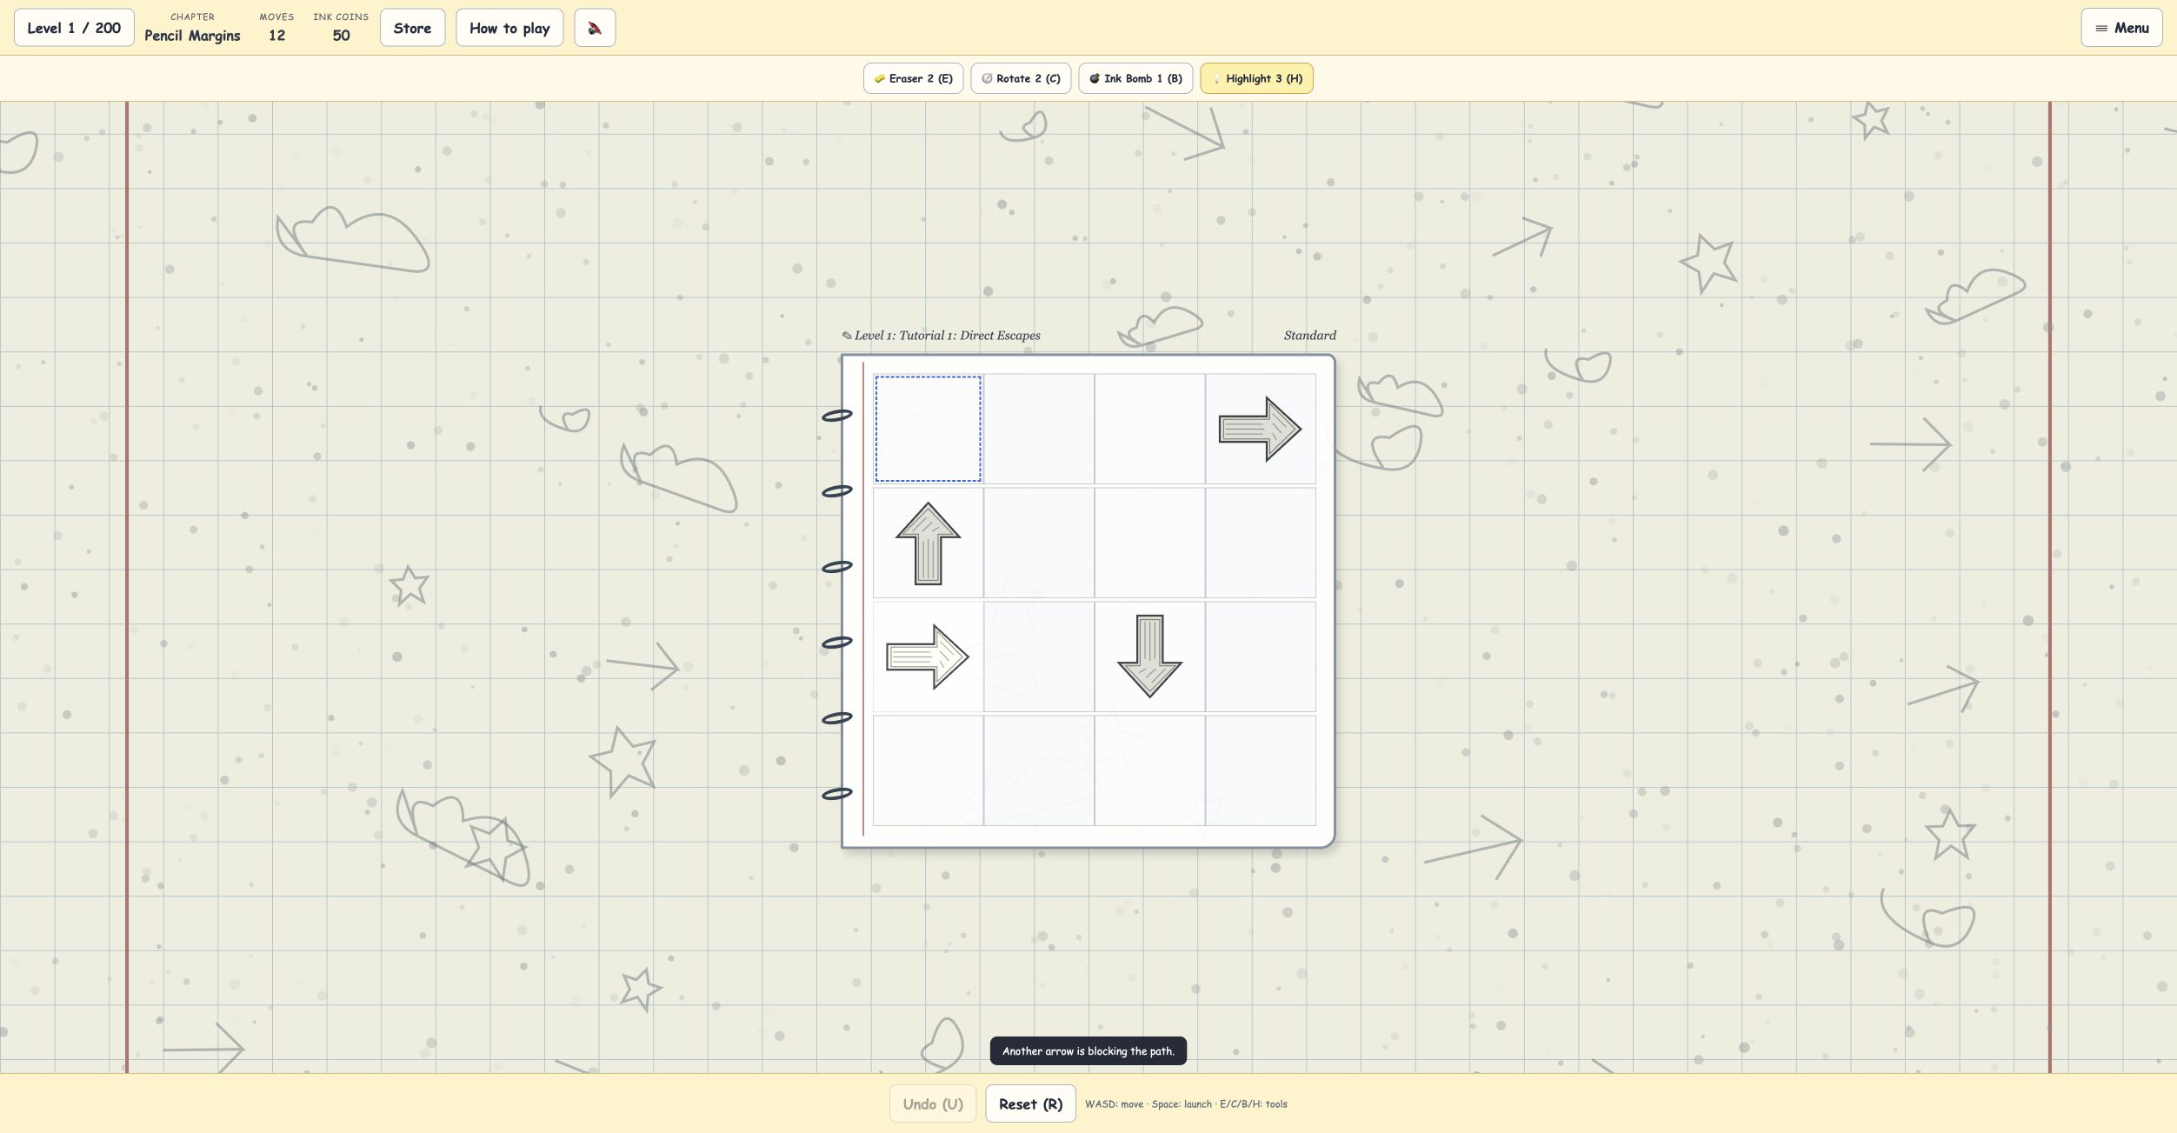This screenshot has height=1133, width=2177.
Task: Open the Store
Action: coord(412,28)
